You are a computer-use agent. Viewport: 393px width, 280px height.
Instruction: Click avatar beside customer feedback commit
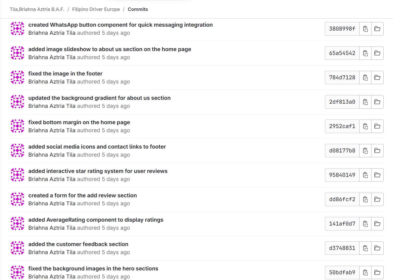[17, 248]
